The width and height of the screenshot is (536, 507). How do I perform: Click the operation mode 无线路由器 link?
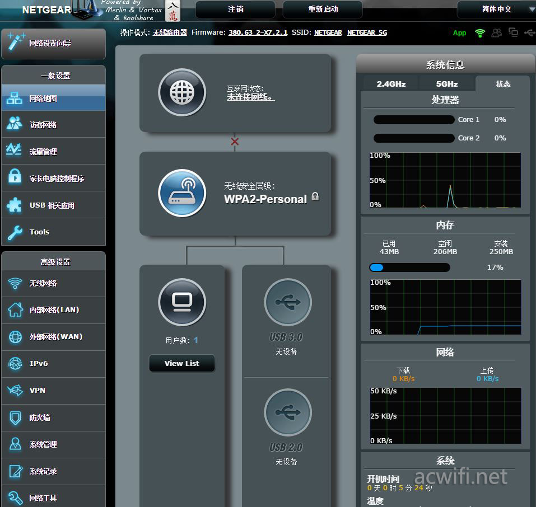tap(170, 32)
